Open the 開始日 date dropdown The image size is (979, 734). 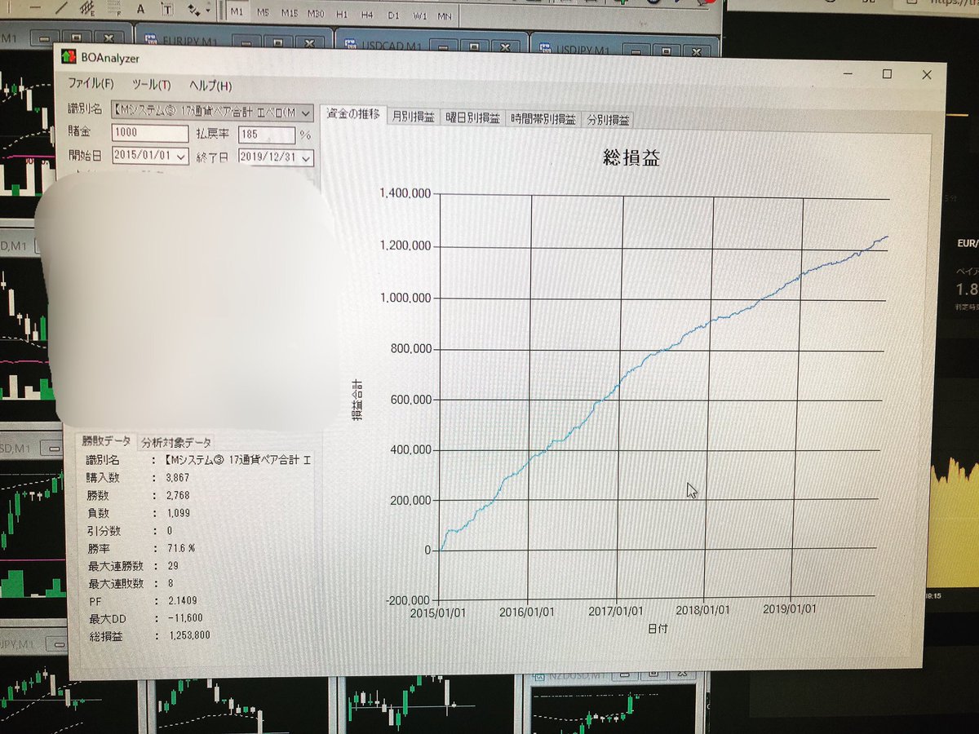coord(181,155)
